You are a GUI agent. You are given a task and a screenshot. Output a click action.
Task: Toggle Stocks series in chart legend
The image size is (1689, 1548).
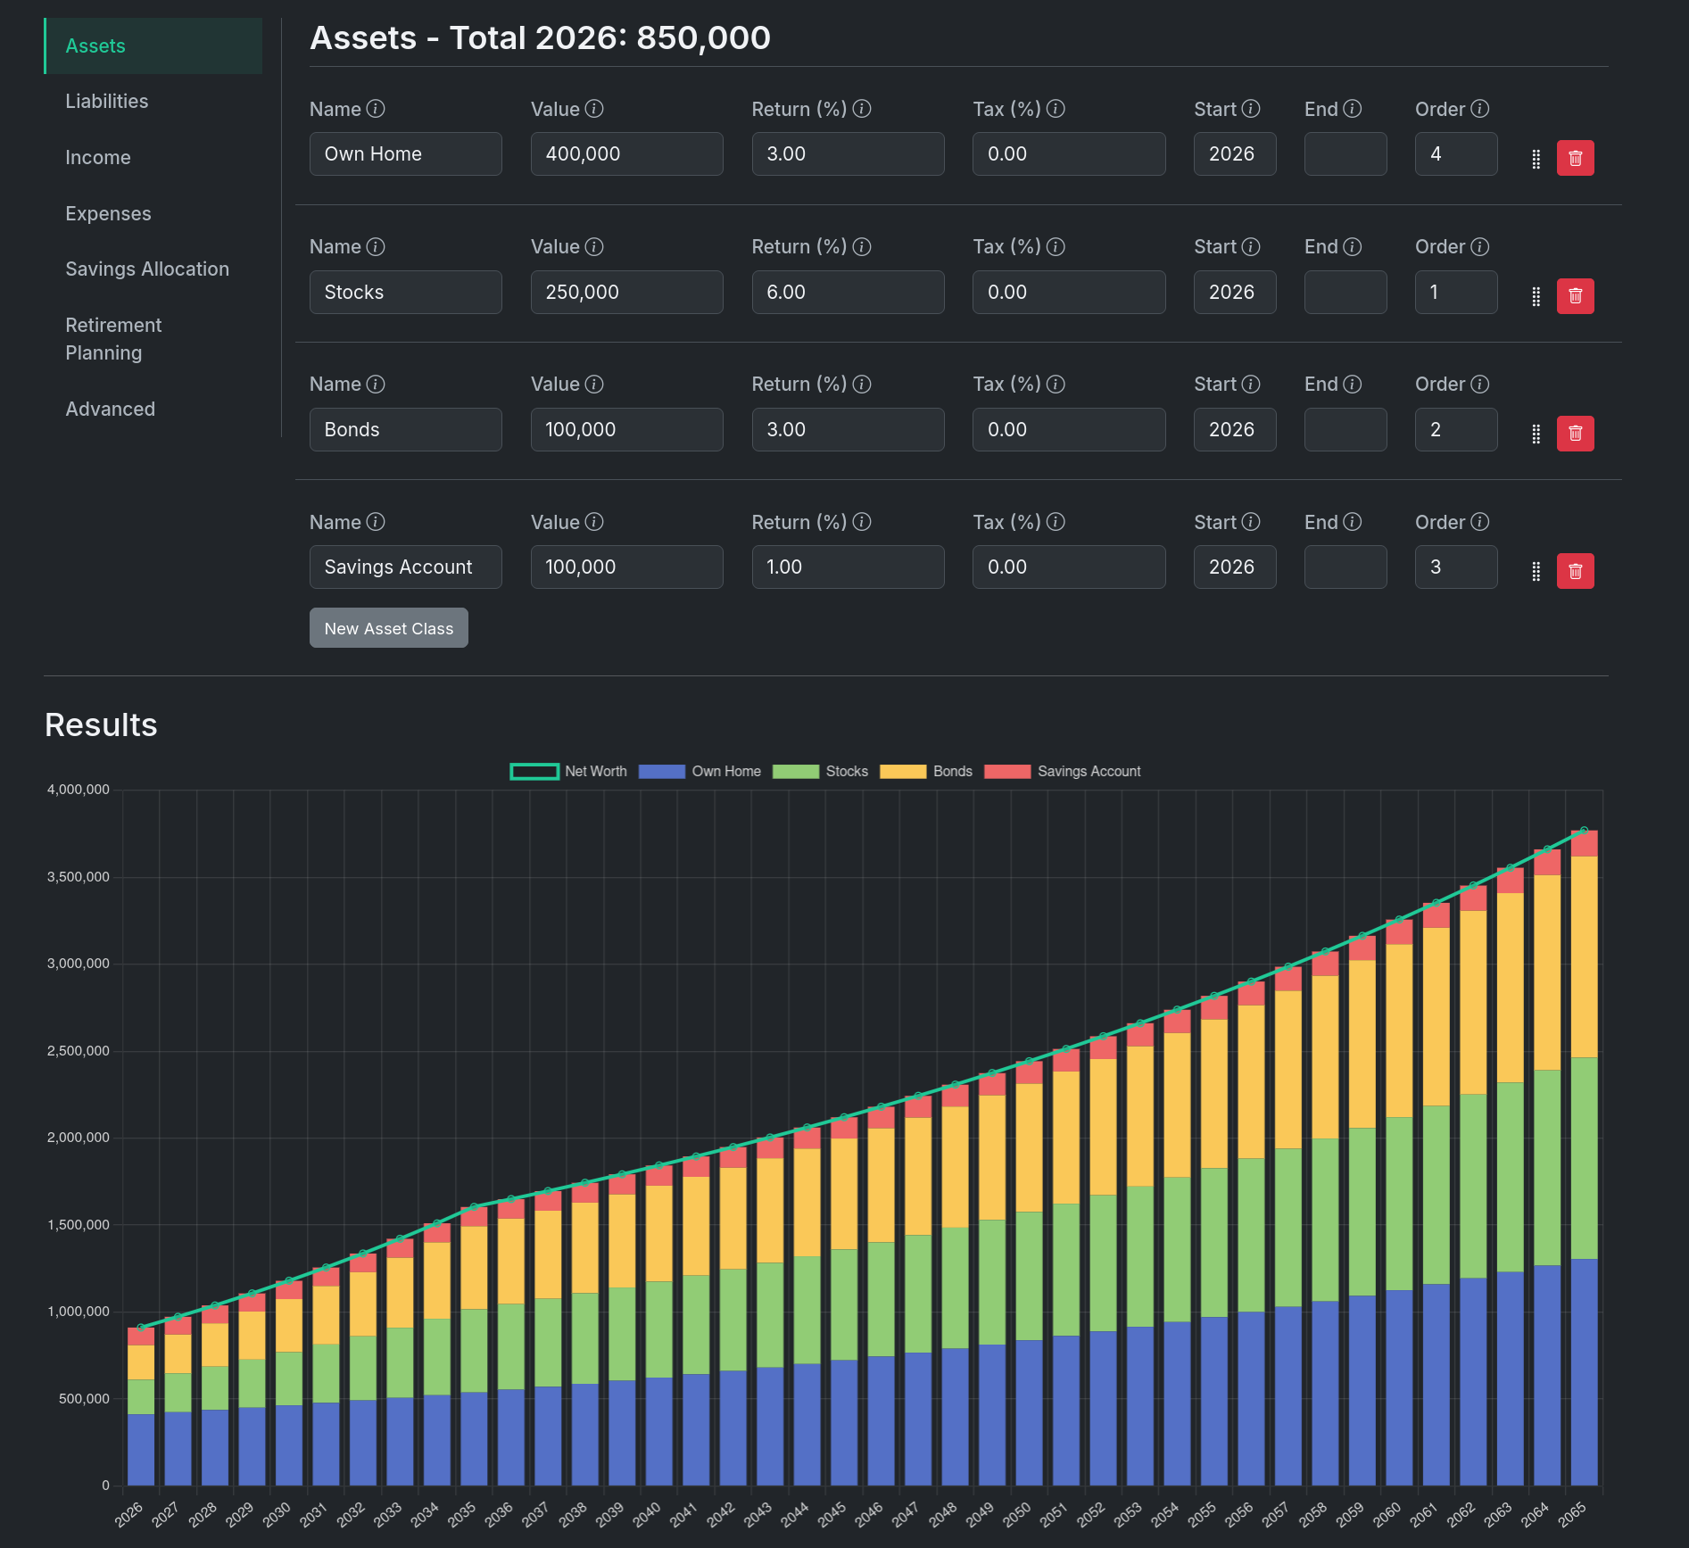tap(820, 772)
